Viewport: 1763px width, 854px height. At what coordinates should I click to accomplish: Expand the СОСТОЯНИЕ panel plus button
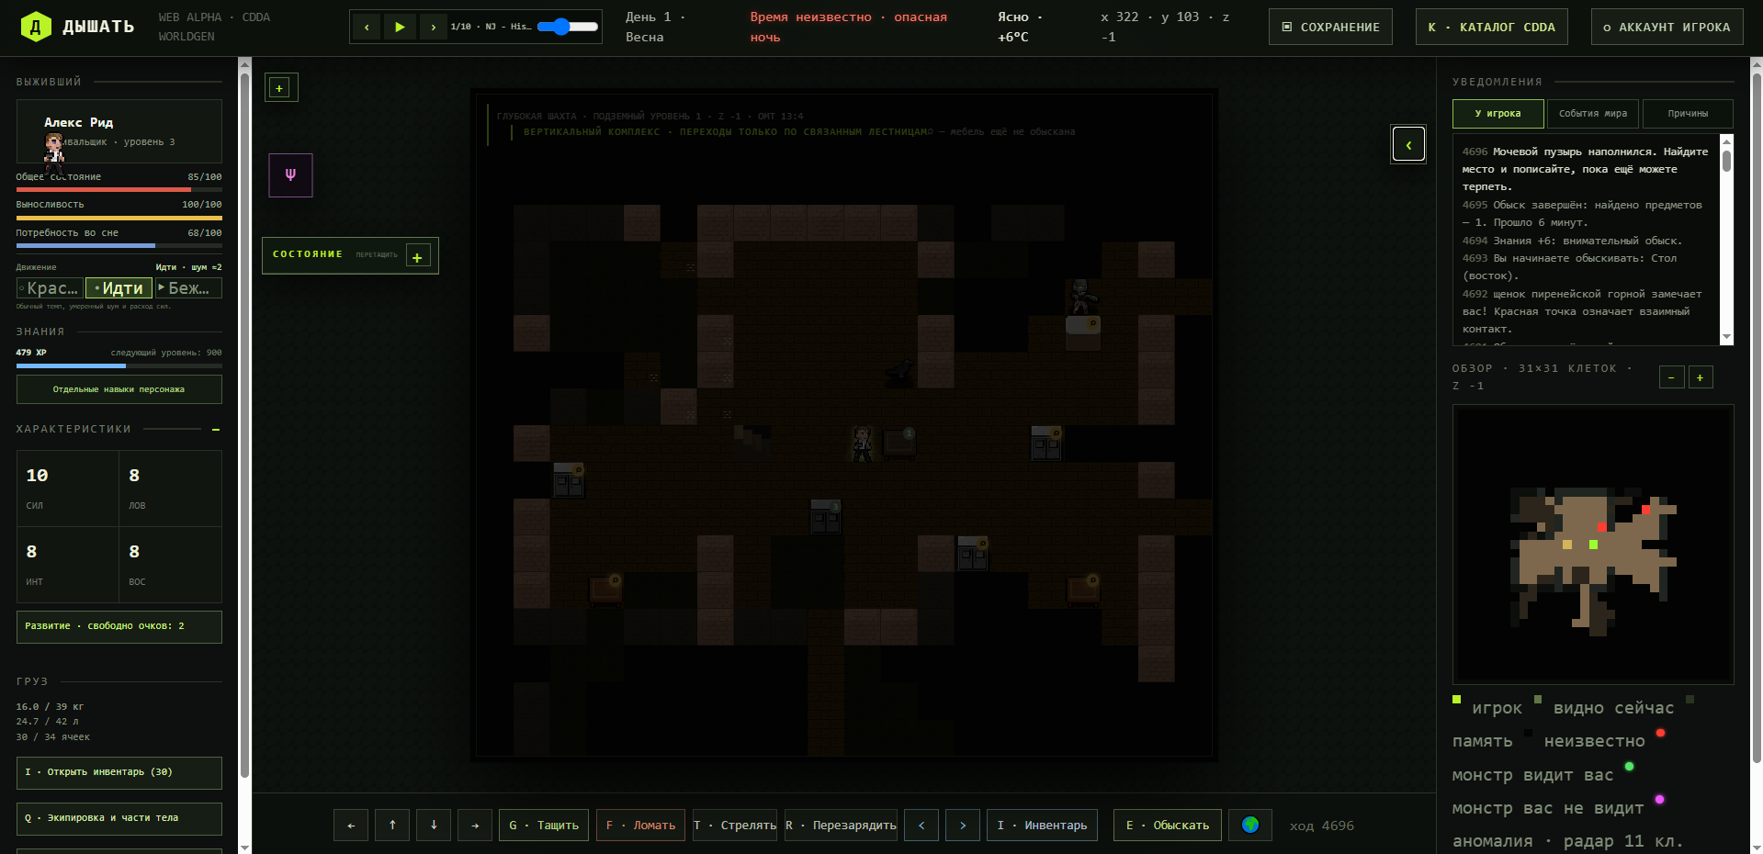[x=417, y=257]
